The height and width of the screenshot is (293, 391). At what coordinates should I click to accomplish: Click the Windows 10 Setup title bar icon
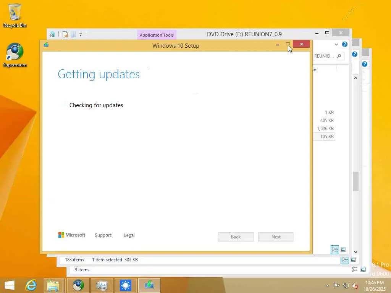[x=46, y=45]
